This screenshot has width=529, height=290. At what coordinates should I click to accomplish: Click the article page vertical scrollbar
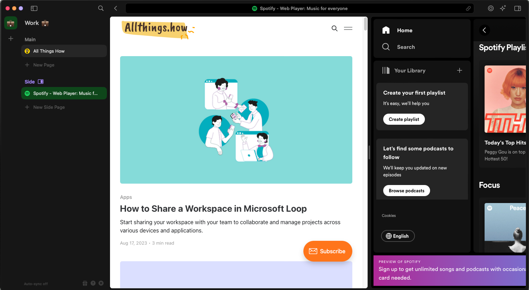[365, 24]
